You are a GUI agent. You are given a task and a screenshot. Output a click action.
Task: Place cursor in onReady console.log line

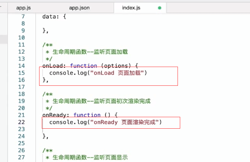[105, 122]
